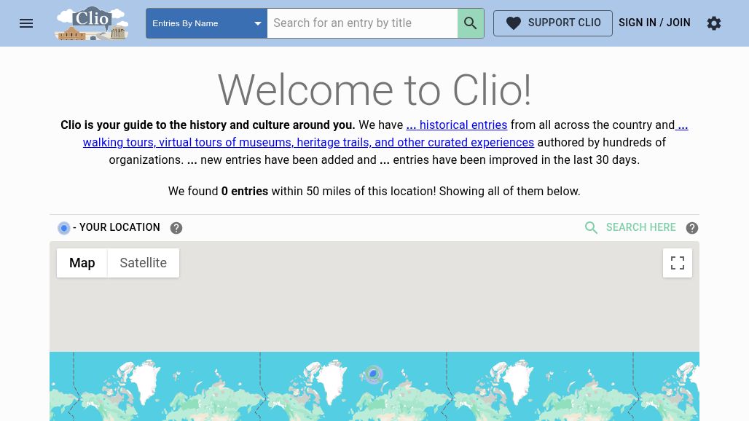Switch map to Satellite view
Screen dimensions: 749x421
tap(144, 262)
